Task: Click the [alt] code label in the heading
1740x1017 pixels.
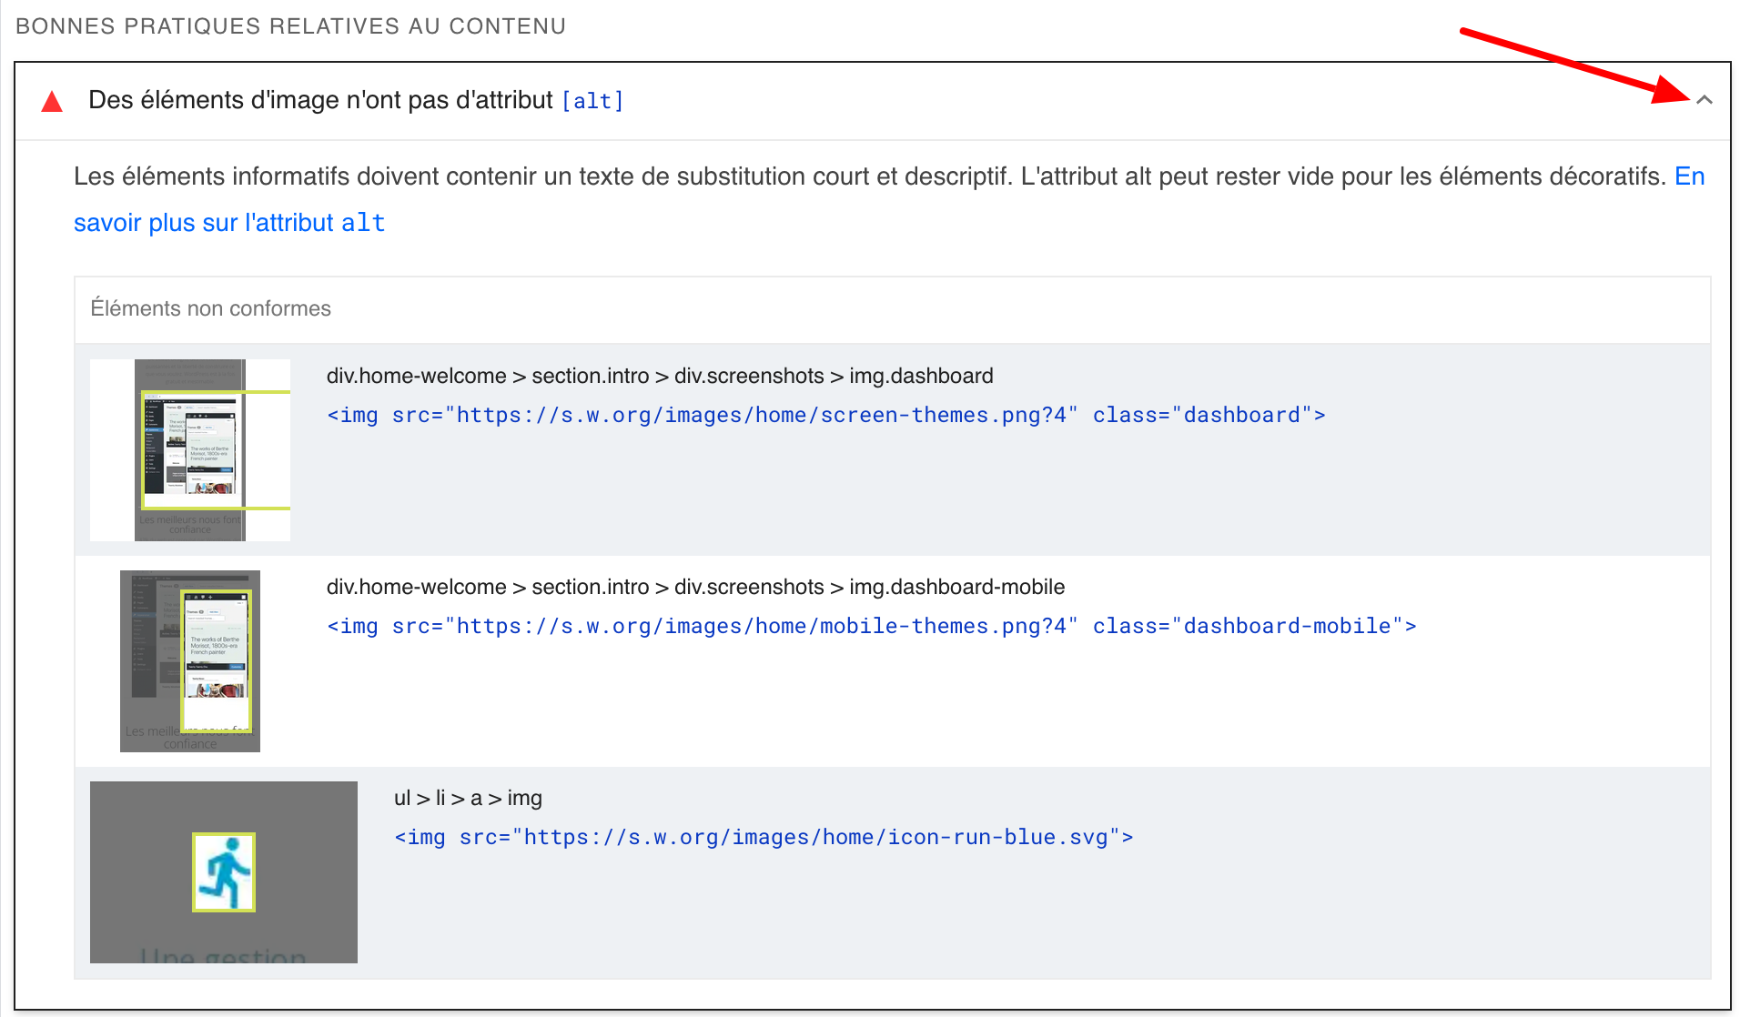Action: point(592,101)
